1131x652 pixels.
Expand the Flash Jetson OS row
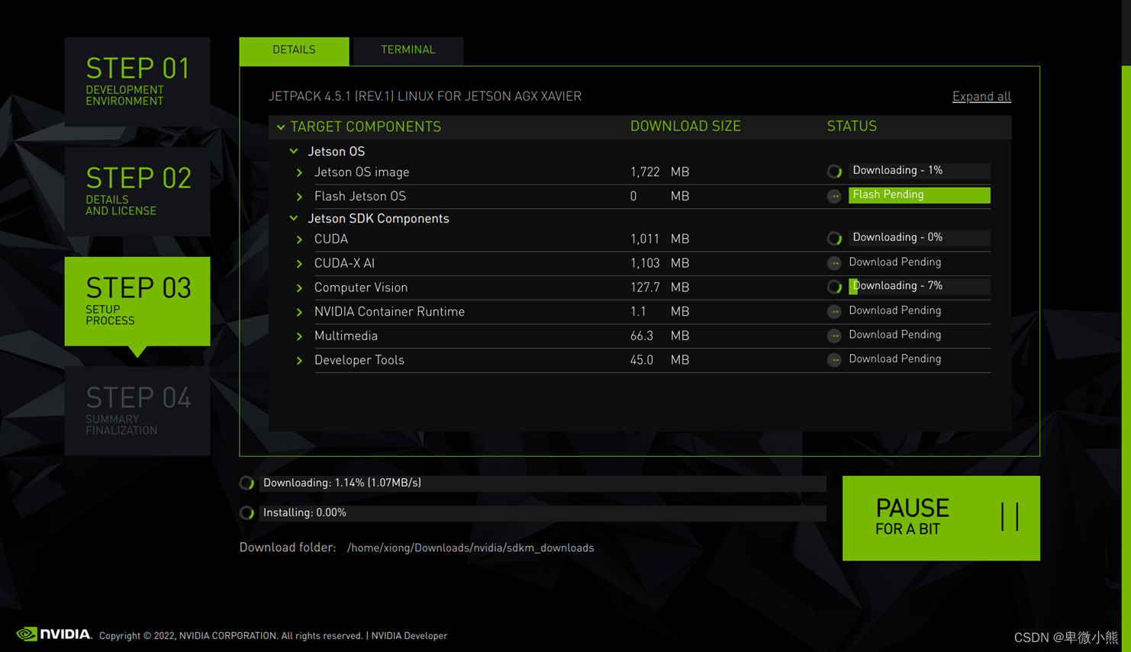tap(299, 197)
